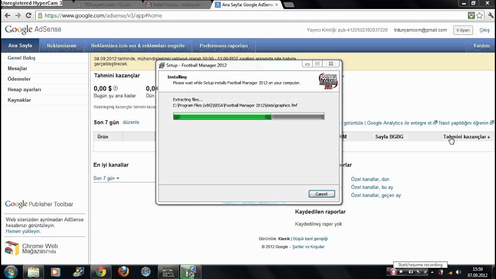Click the Yardım help button
The width and height of the screenshot is (496, 279).
[481, 45]
